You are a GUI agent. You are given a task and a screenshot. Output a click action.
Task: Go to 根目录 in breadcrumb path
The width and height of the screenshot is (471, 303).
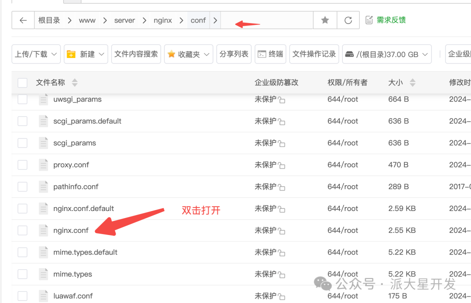coord(49,20)
